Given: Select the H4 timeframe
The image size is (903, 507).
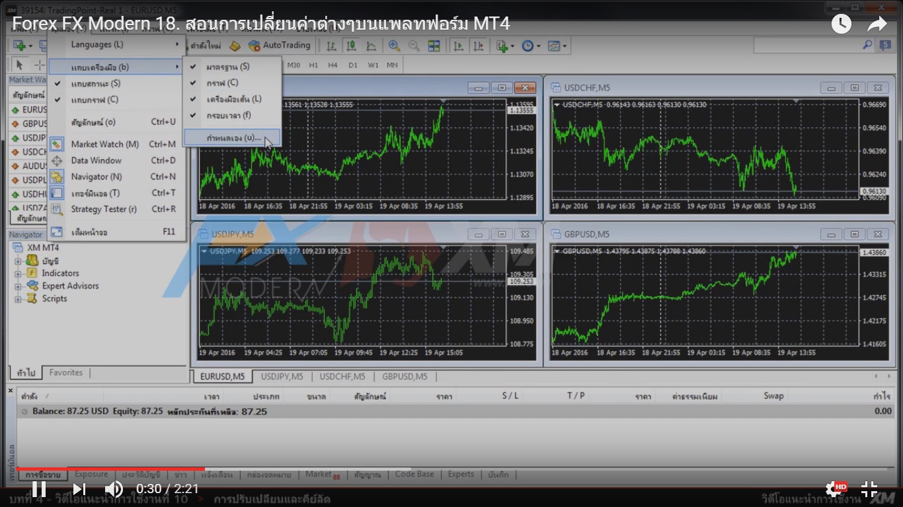Looking at the screenshot, I should tap(333, 65).
